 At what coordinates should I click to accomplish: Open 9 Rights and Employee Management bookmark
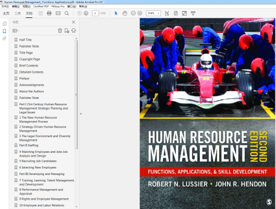coord(44,199)
